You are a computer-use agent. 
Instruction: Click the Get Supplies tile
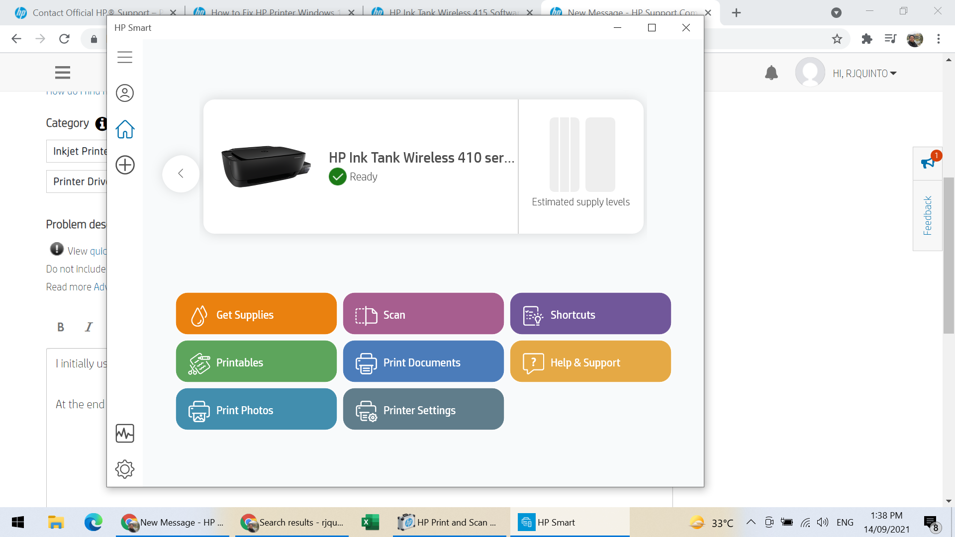click(256, 314)
